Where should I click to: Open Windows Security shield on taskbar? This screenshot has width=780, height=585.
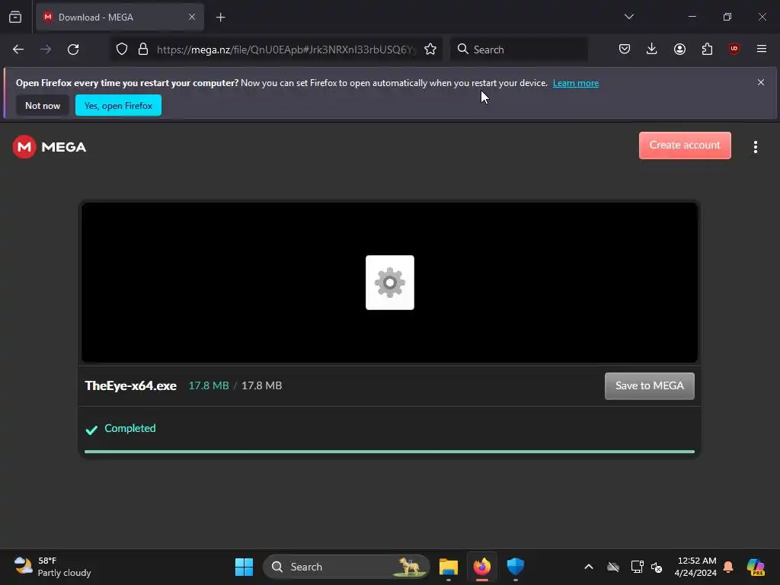[x=516, y=567]
